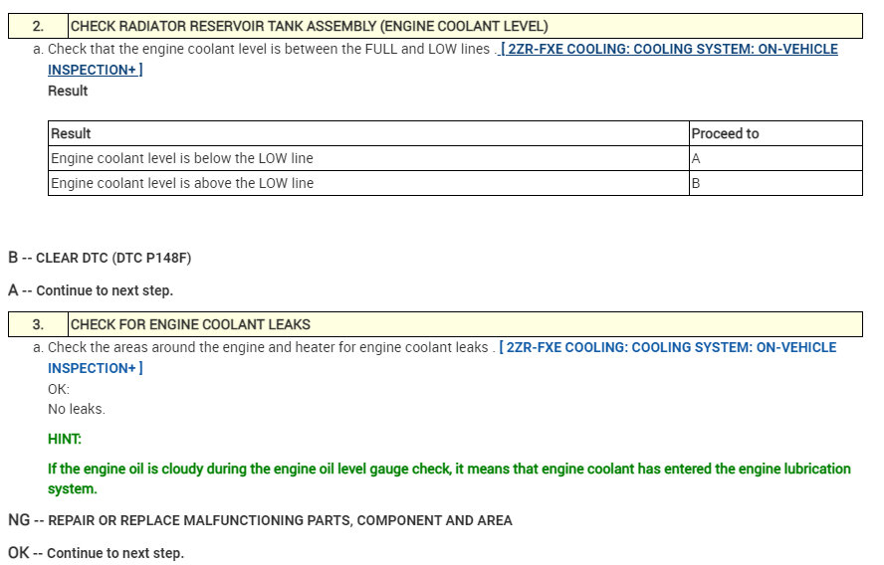Click the CLEAR DTC (DTC P148F) text
884x565 pixels.
click(113, 258)
